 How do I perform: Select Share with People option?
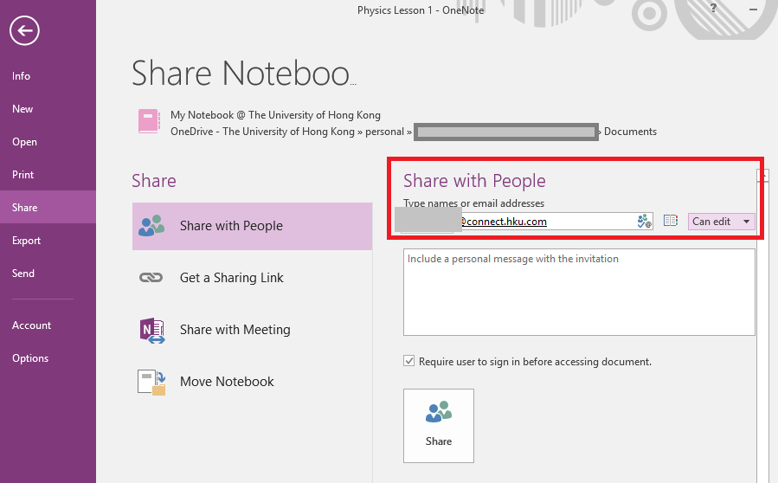point(252,226)
